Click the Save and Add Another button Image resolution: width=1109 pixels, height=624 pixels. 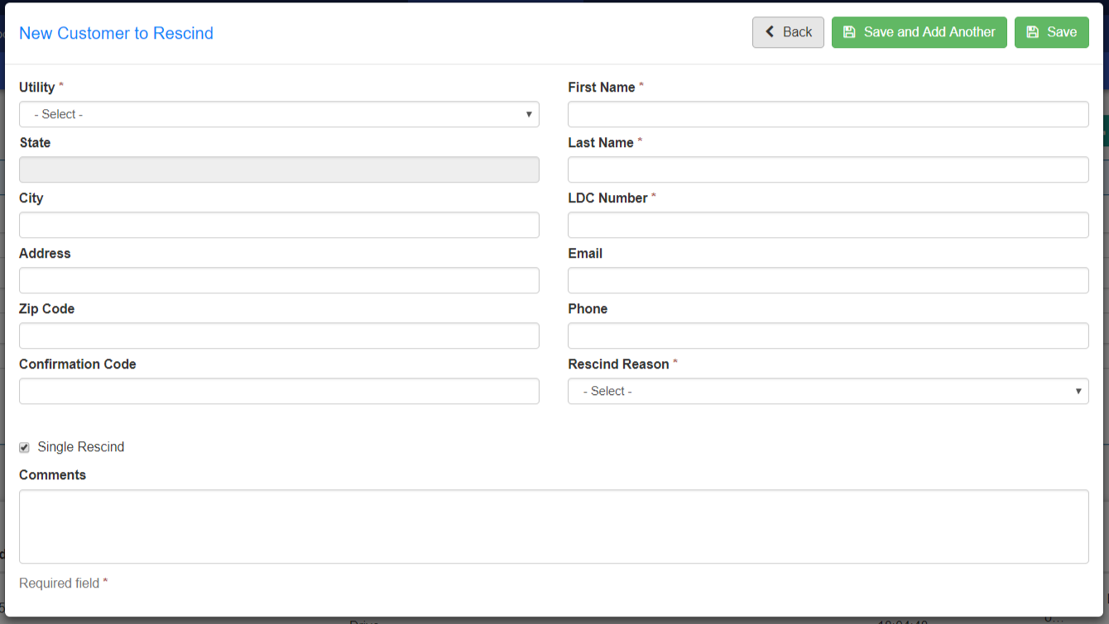[919, 32]
